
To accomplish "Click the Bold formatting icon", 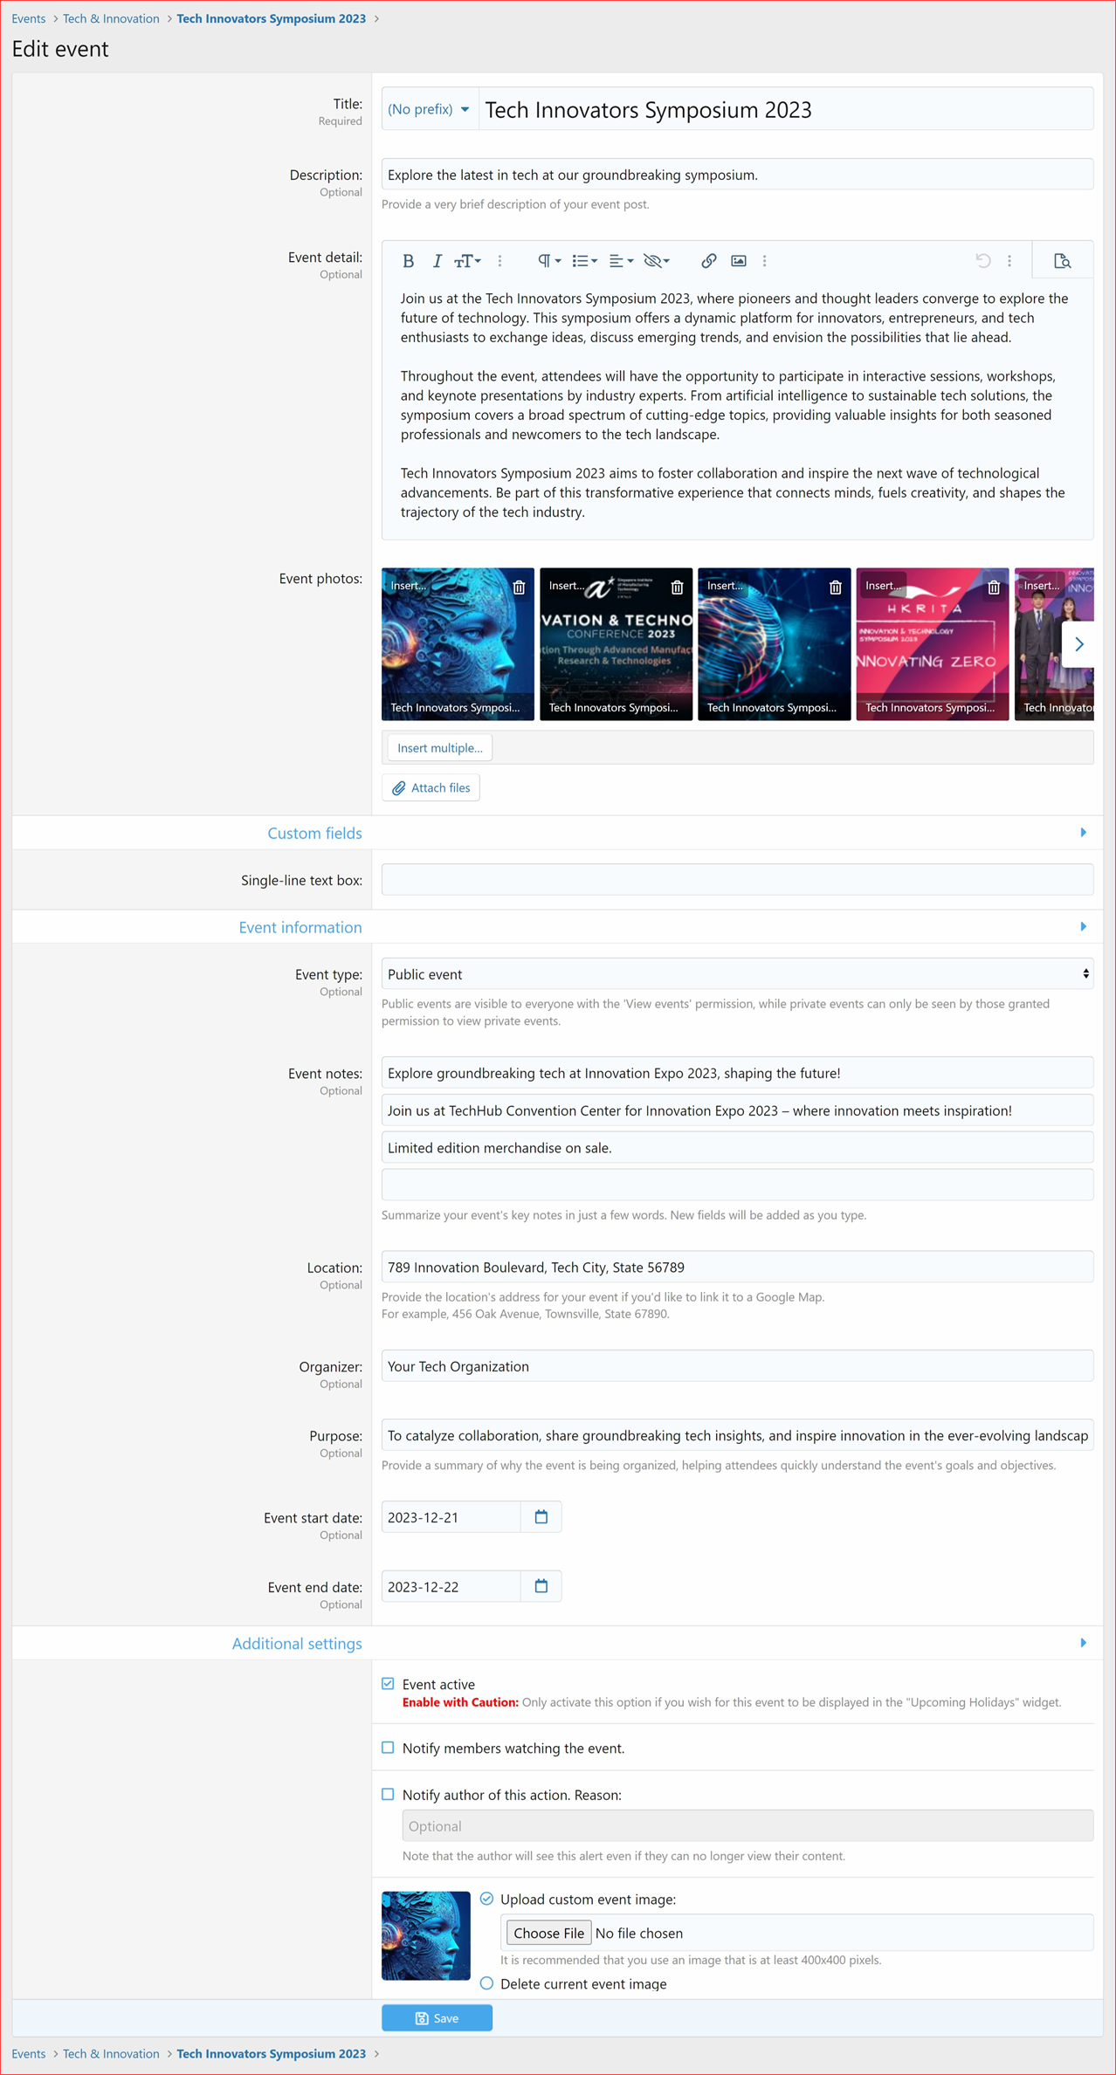I will [408, 261].
